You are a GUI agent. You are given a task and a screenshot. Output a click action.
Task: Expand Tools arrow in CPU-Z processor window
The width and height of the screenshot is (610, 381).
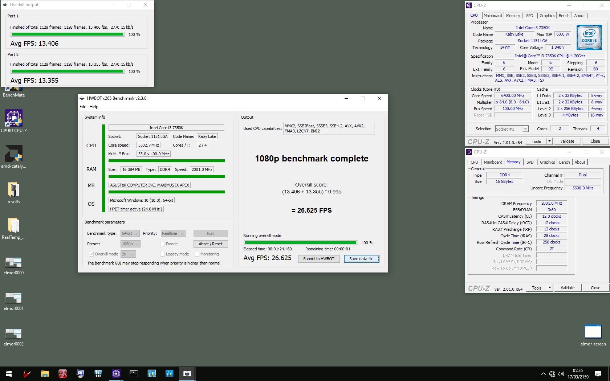click(x=549, y=141)
